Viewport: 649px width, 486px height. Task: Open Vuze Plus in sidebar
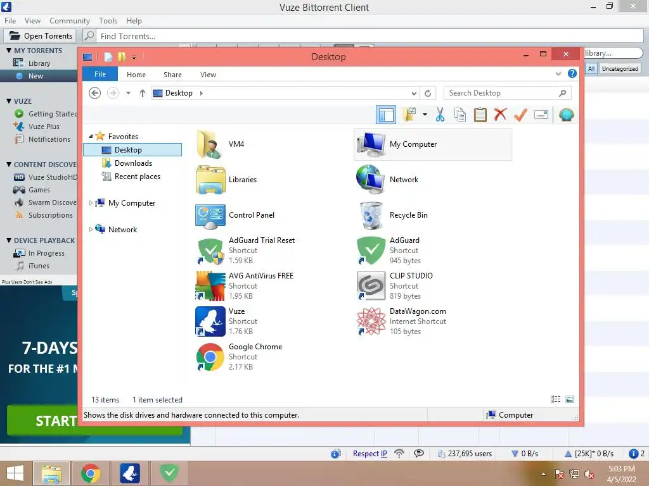click(x=44, y=127)
